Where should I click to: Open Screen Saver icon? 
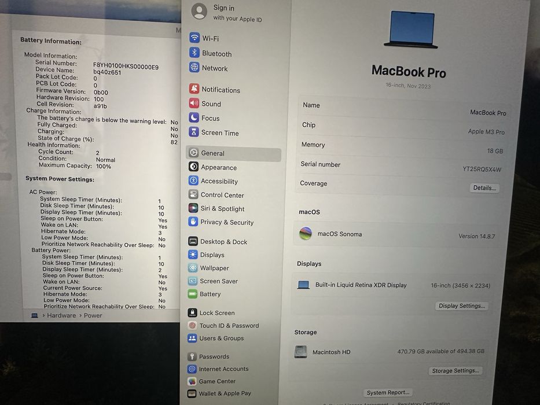(193, 281)
